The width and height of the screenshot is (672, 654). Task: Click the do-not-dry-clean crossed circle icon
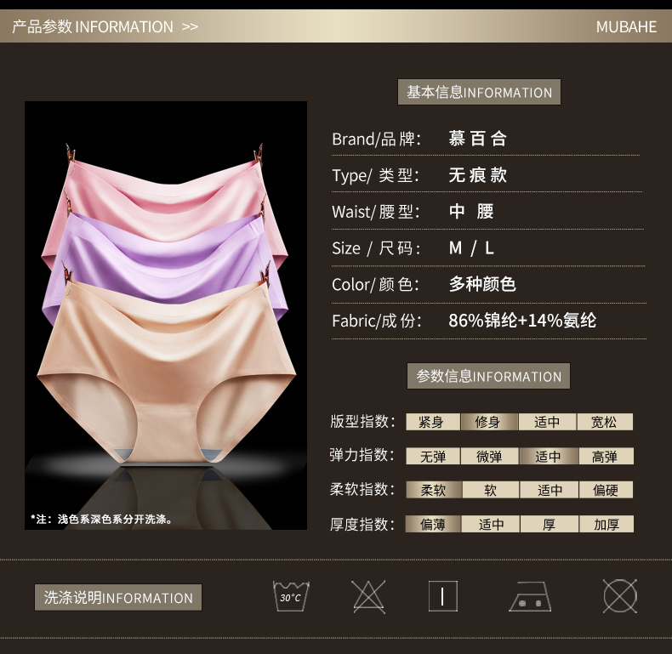click(620, 596)
